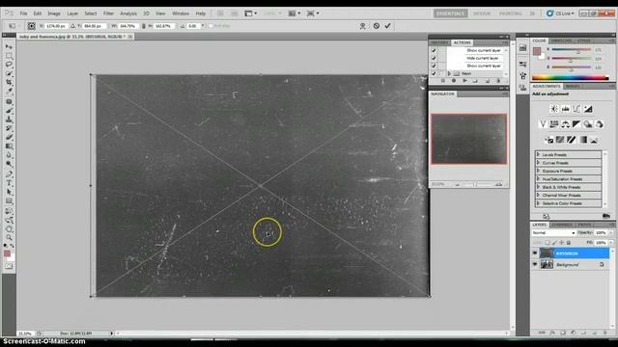Select the Lasso tool
618x347 pixels.
tap(9, 65)
